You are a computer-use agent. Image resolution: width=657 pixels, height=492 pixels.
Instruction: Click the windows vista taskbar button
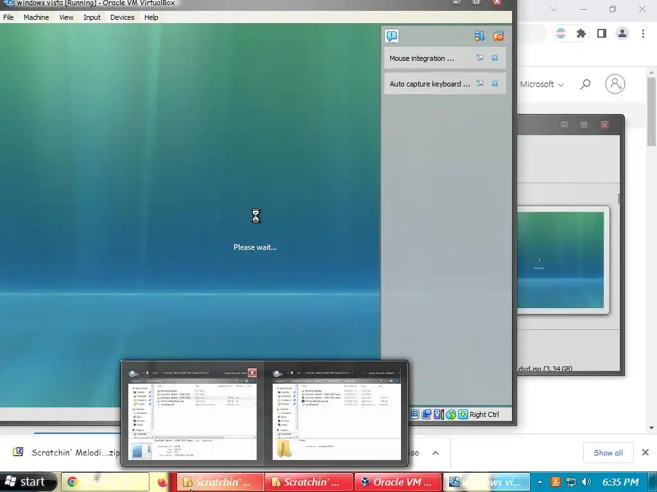pyautogui.click(x=487, y=482)
